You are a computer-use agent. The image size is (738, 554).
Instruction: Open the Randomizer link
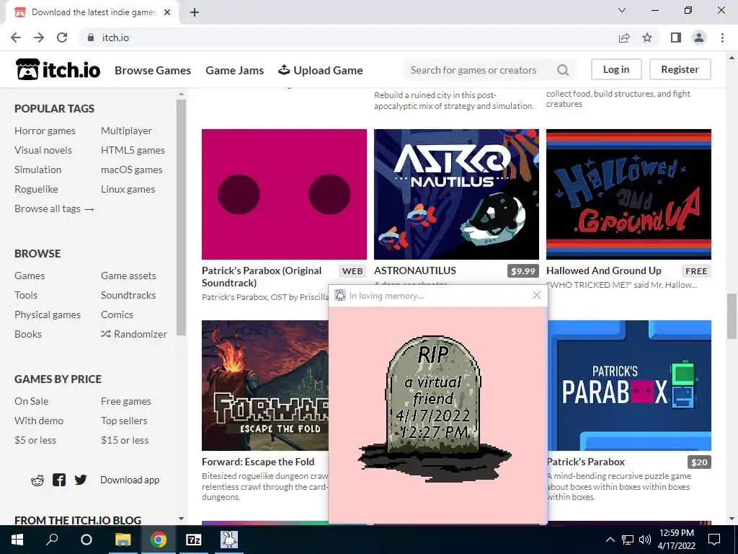click(x=133, y=334)
